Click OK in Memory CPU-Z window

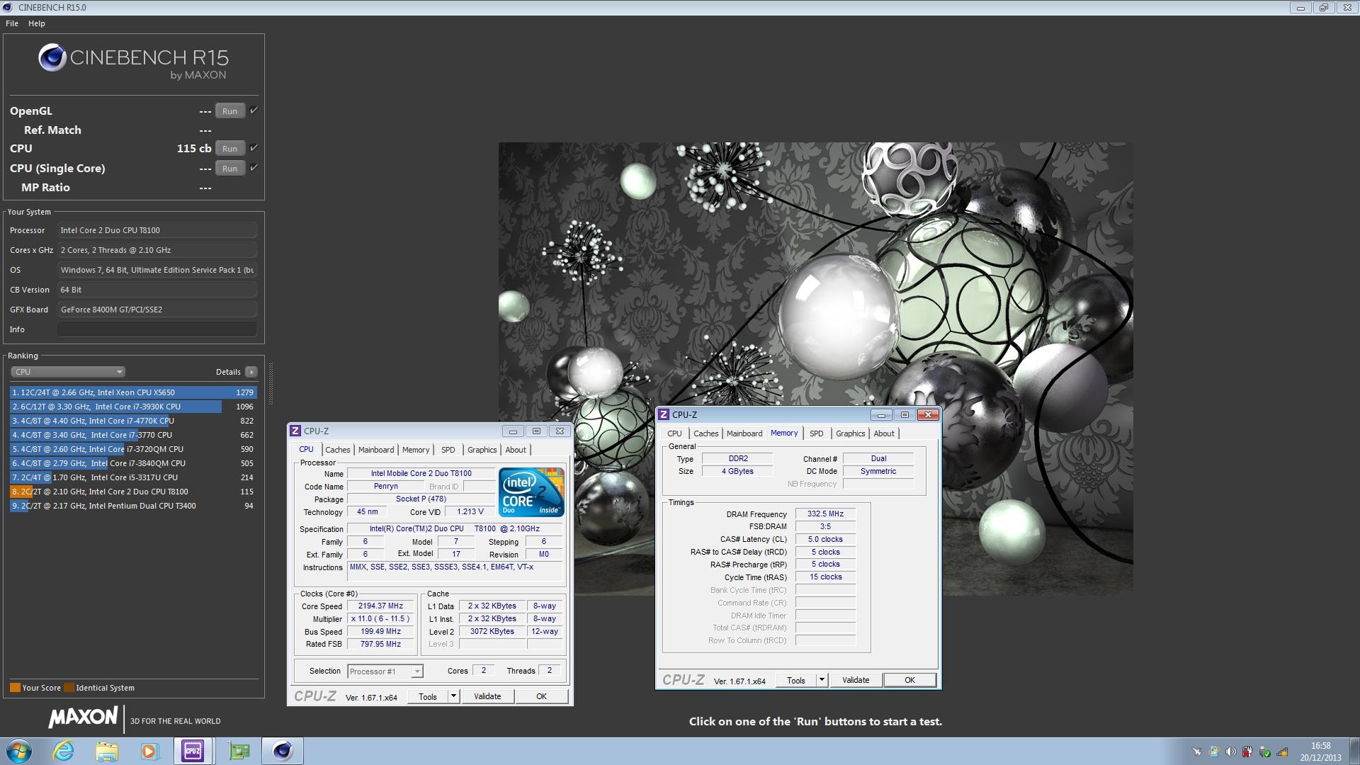point(909,680)
